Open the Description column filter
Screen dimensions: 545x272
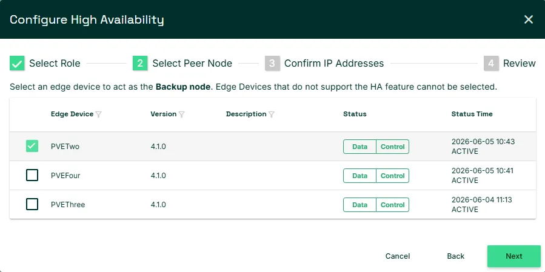coord(272,114)
